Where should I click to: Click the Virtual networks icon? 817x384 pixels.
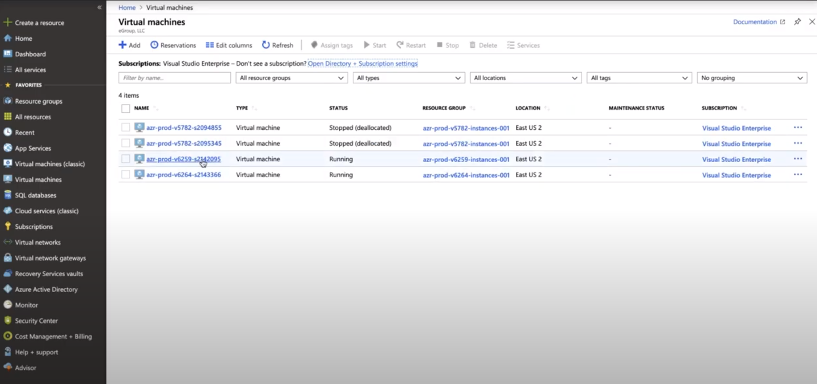pos(7,242)
